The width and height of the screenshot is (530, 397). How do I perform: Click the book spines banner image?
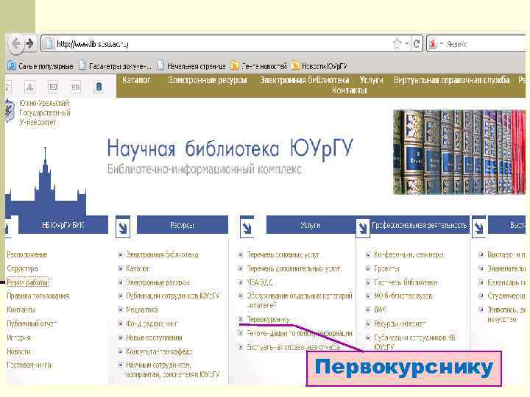click(x=459, y=152)
